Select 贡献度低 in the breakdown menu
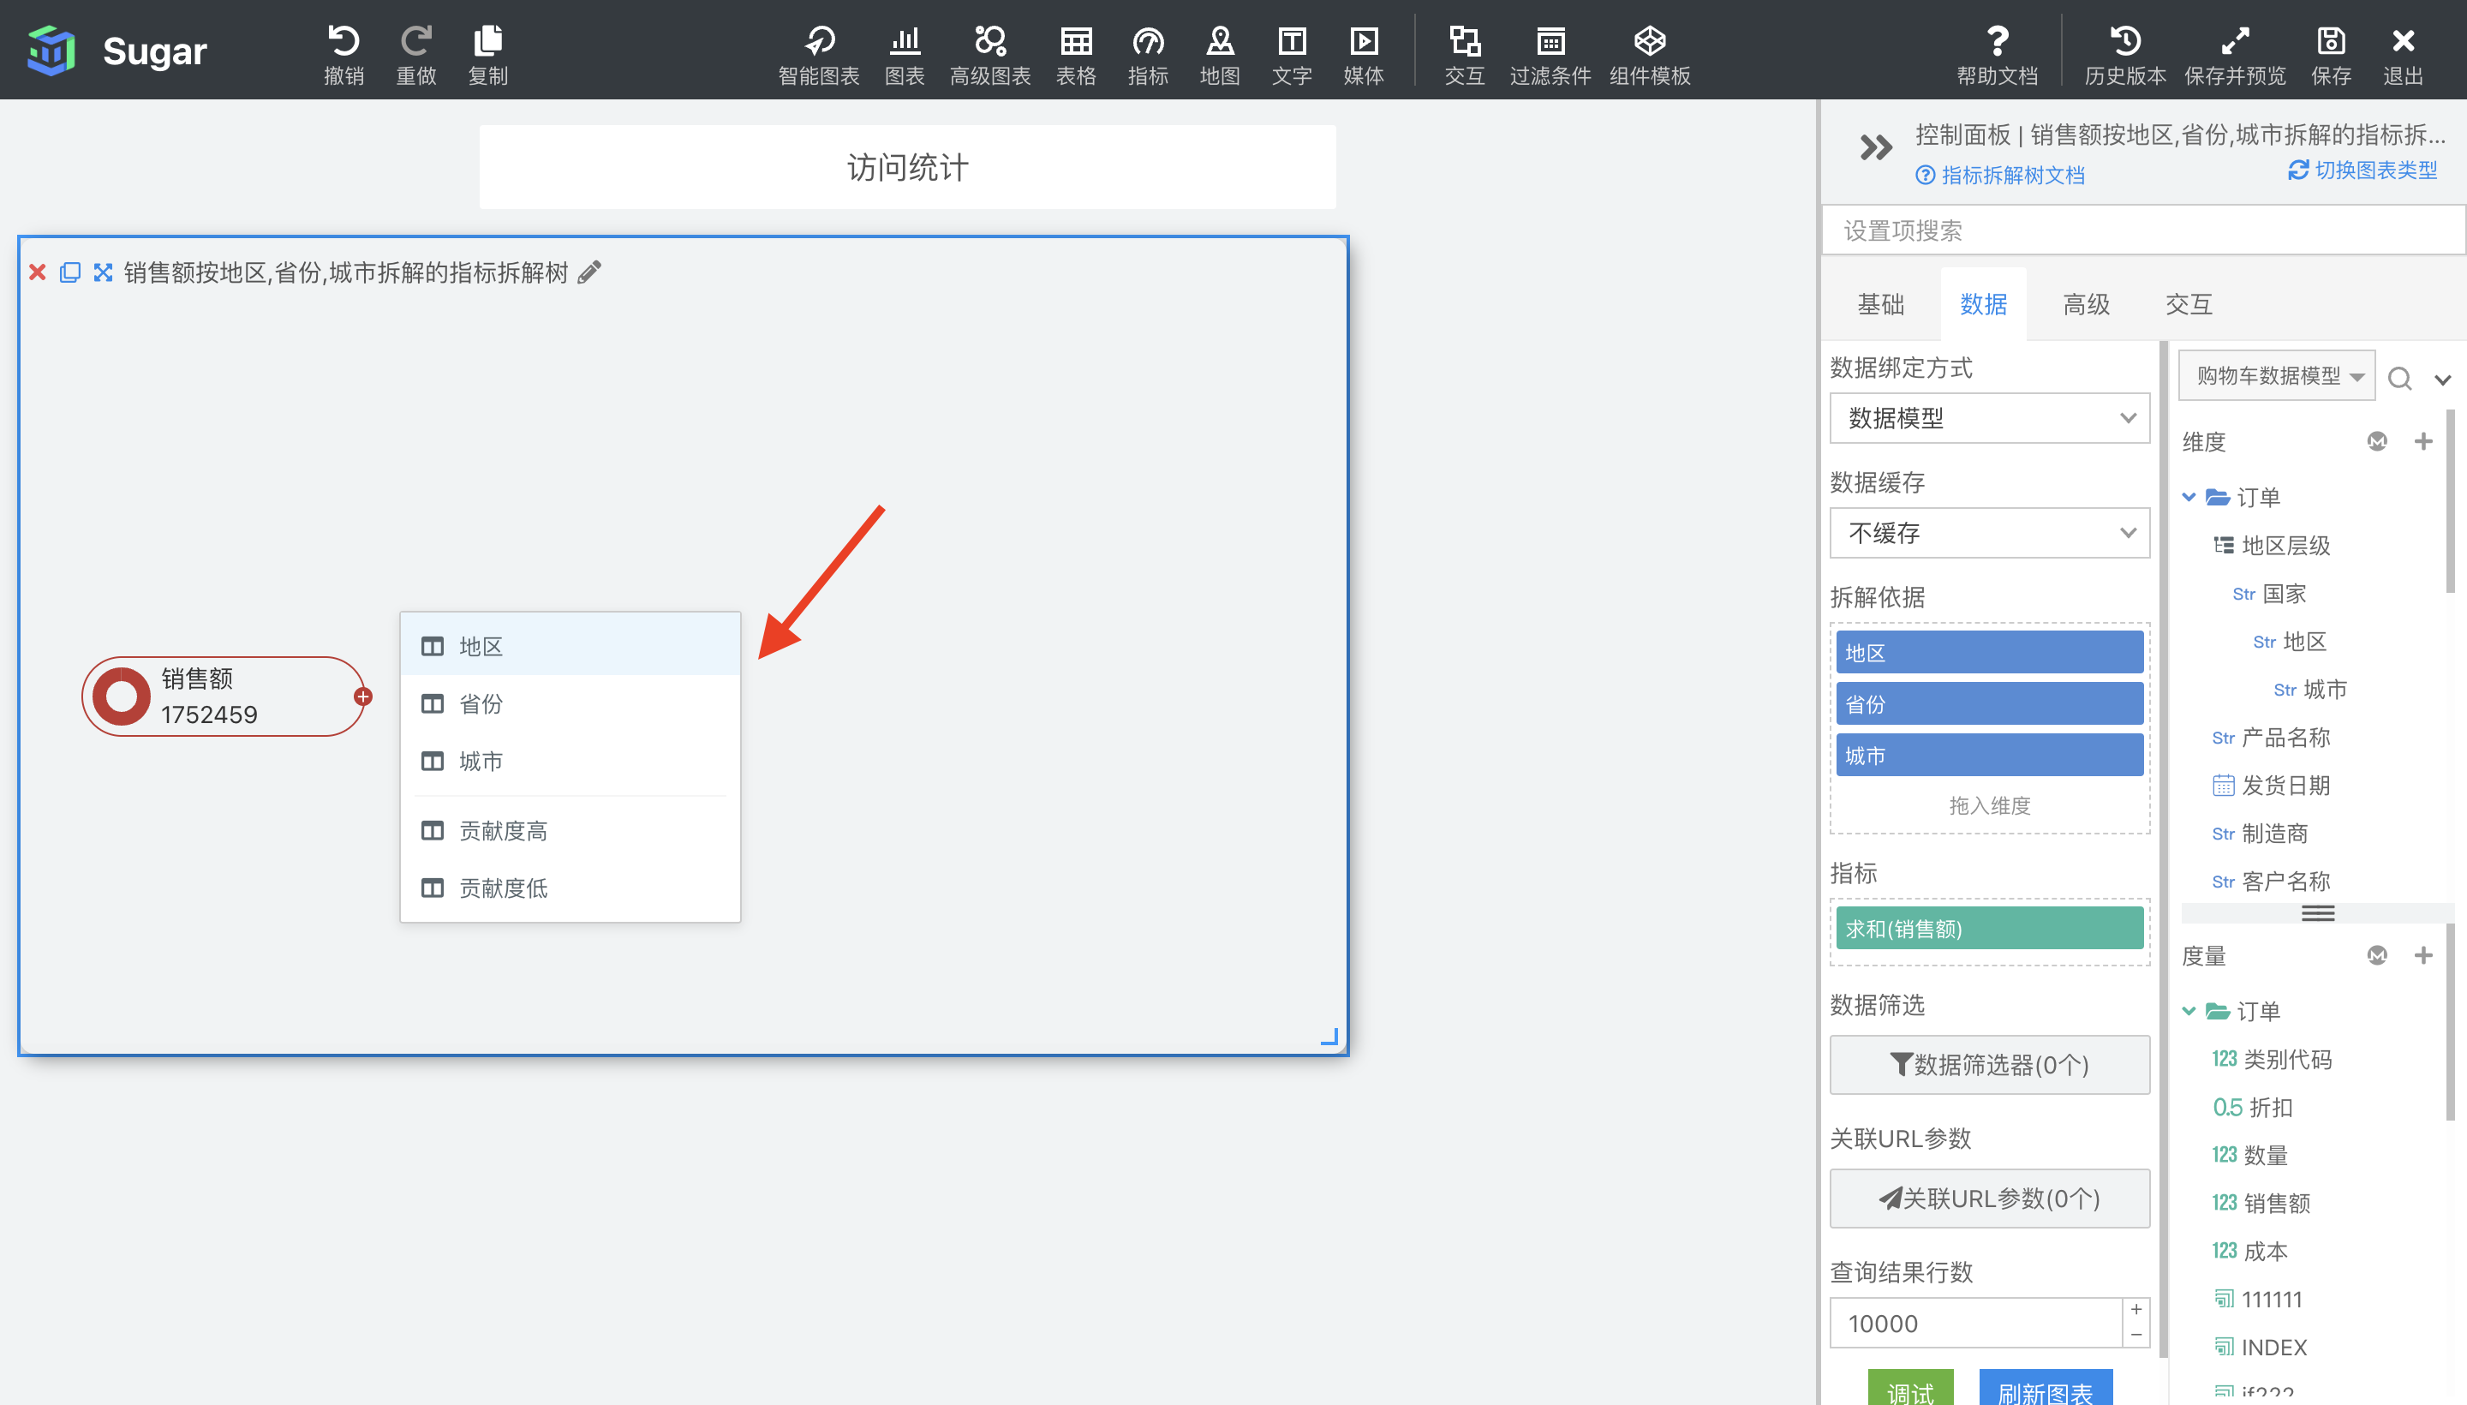 click(570, 887)
